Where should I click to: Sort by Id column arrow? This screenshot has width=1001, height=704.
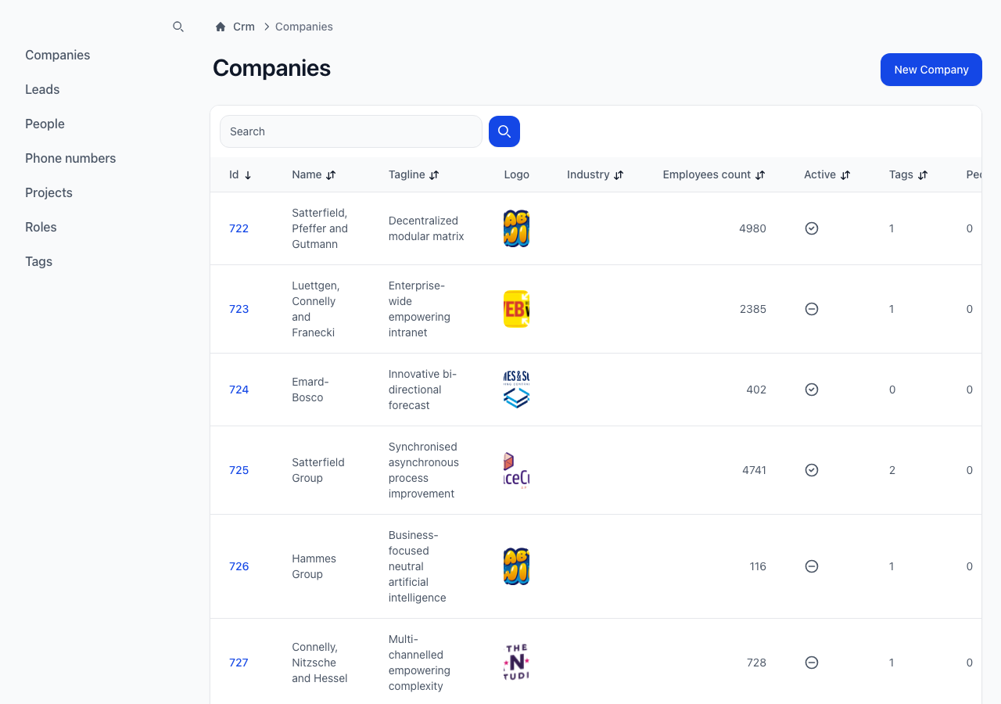click(x=248, y=175)
